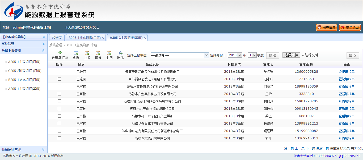363x160 pixels.
Task: Open 查看填报单 for 乌鲁木齐县庙尔沟矿业 row
Action: coord(347,86)
